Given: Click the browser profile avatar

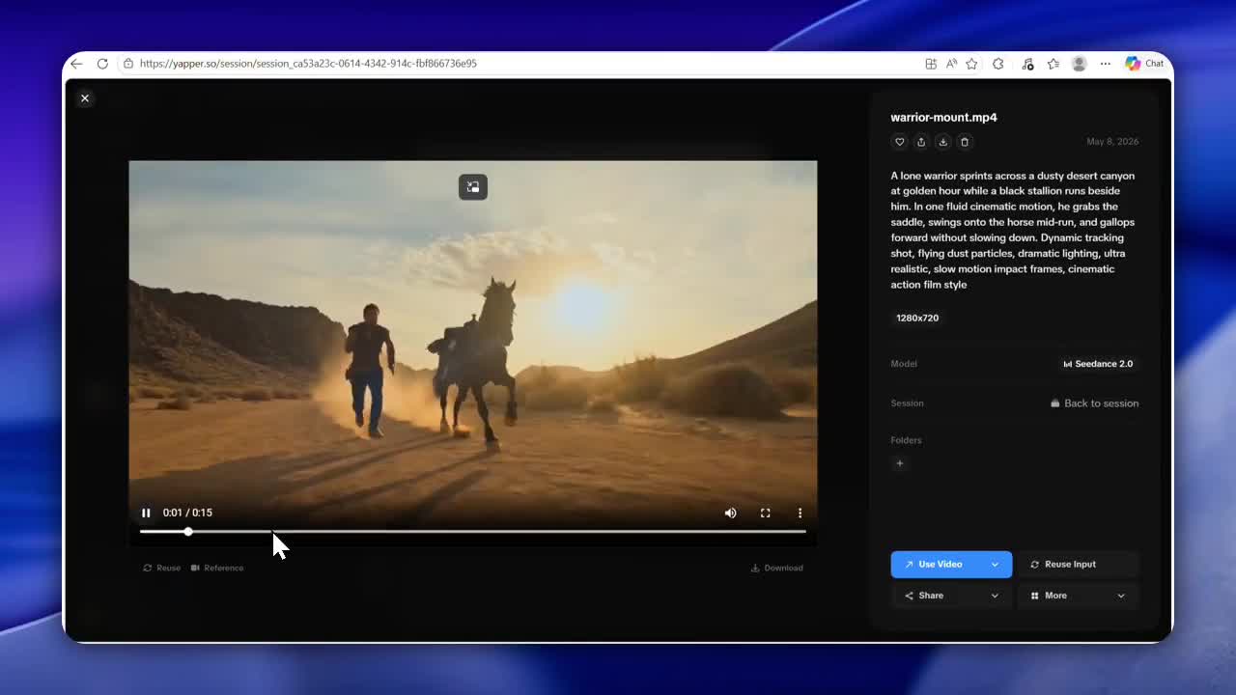Looking at the screenshot, I should pos(1080,64).
